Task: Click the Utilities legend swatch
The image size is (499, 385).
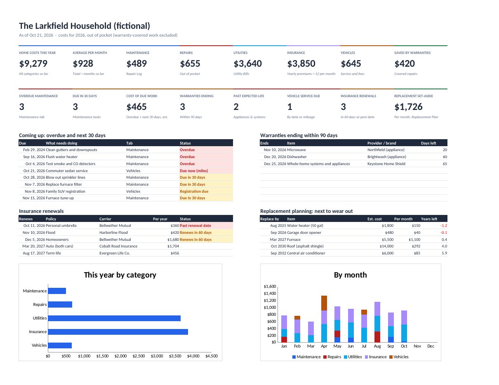Action: [x=346, y=357]
